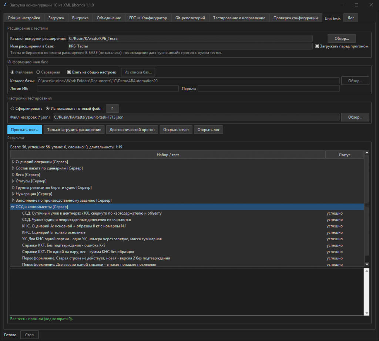379x341 pixels.
Task: Click the results table scroll-up arrow
Action: 367,152
